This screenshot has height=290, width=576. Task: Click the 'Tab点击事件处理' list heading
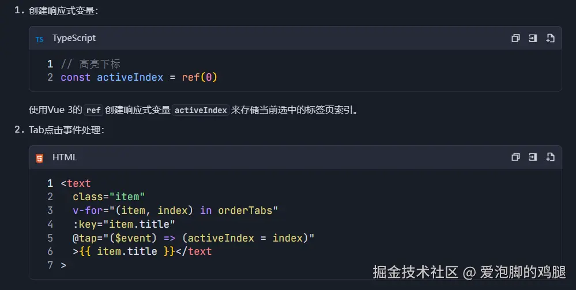pyautogui.click(x=66, y=130)
